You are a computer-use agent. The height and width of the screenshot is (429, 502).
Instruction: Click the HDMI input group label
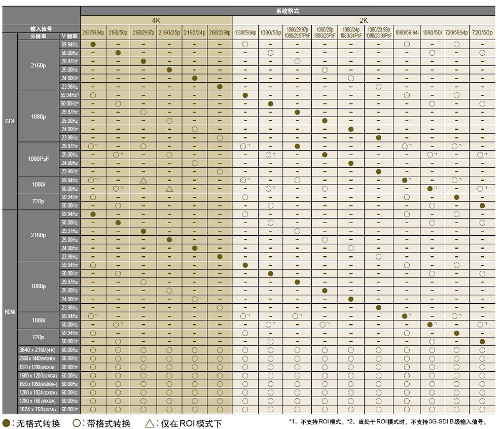pyautogui.click(x=10, y=312)
